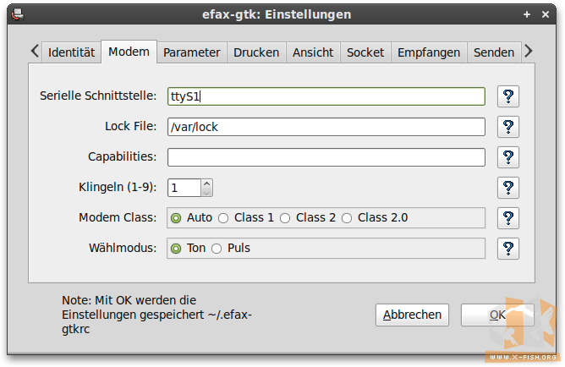The height and width of the screenshot is (367, 565).
Task: Confirm settings with OK button
Action: point(497,315)
